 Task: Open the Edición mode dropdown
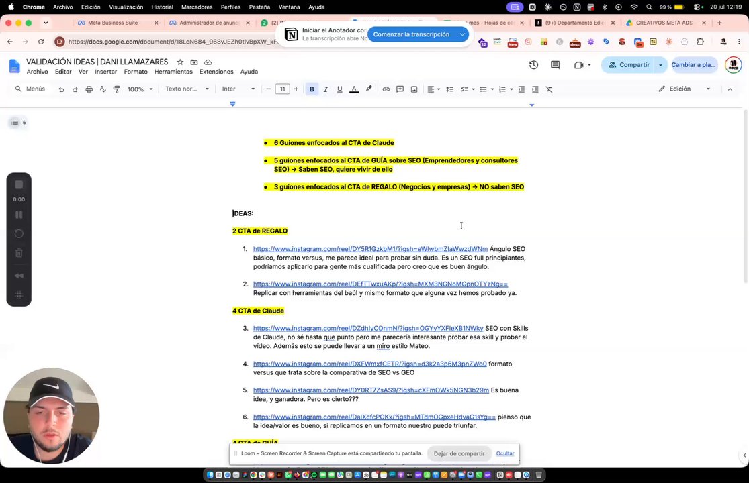[x=684, y=89]
